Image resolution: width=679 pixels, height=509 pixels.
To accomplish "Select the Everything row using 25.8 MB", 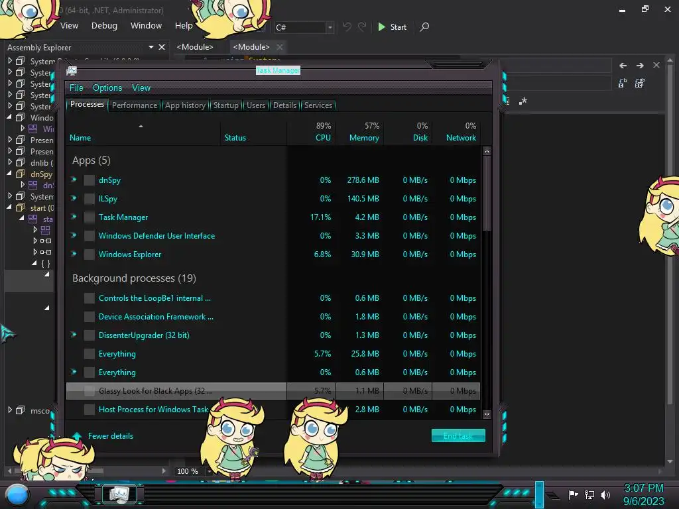I will pyautogui.click(x=273, y=354).
